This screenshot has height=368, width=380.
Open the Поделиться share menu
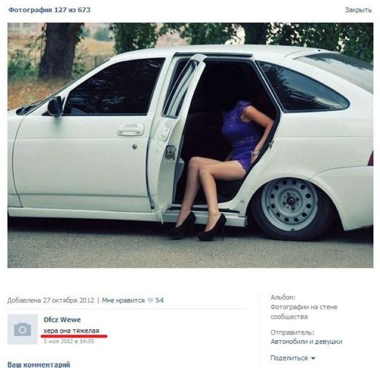coord(289,358)
